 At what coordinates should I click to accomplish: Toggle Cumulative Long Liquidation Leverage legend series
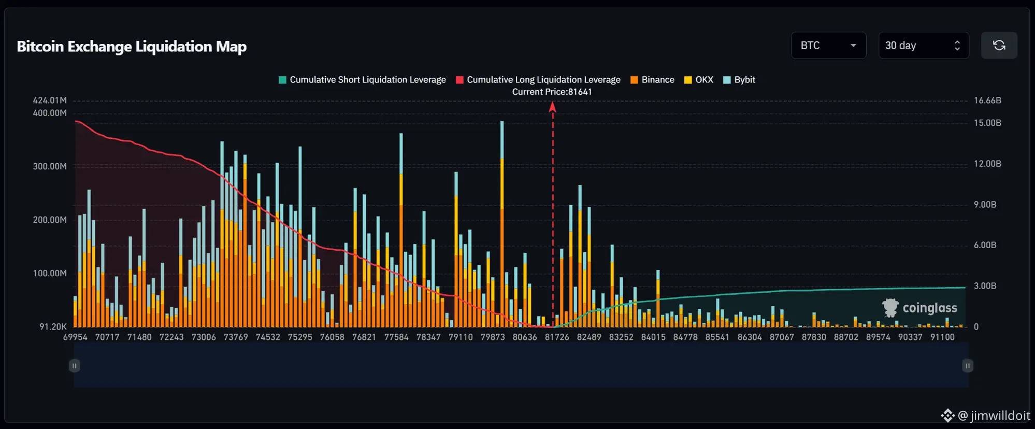tap(538, 80)
